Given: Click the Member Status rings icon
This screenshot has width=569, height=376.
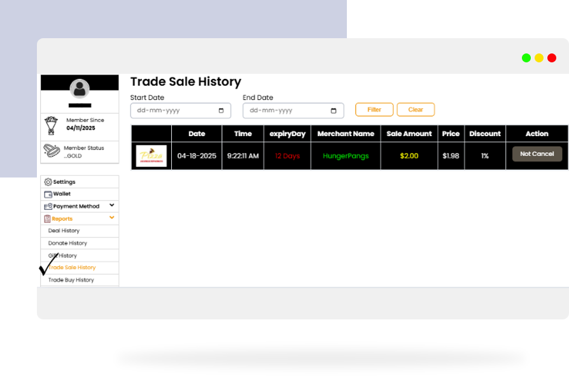Looking at the screenshot, I should (x=52, y=151).
